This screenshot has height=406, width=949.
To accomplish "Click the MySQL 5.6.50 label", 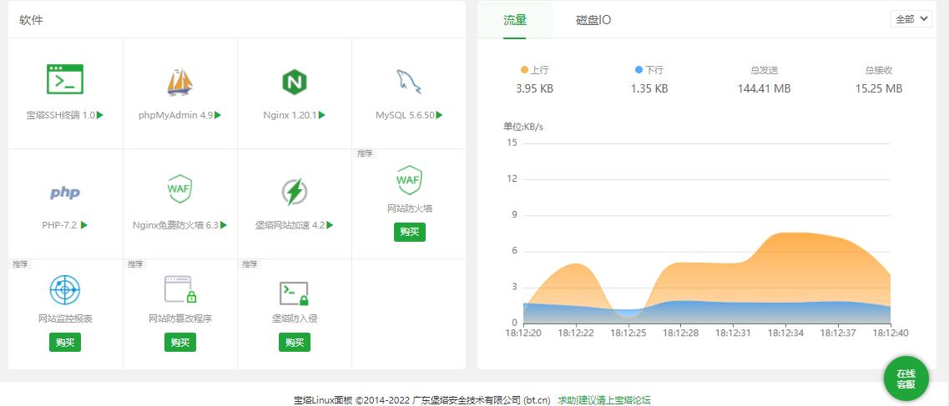I will point(405,115).
